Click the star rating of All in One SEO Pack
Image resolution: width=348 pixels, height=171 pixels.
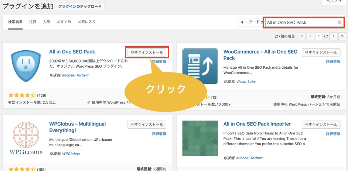pyautogui.click(x=22, y=96)
